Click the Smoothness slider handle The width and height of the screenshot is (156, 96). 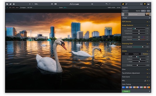139,31
